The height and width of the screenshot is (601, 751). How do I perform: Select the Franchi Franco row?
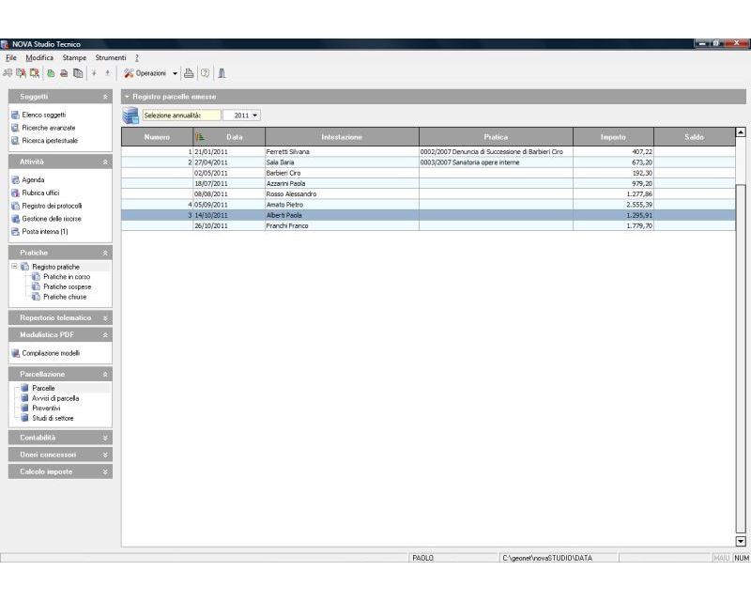coord(428,225)
